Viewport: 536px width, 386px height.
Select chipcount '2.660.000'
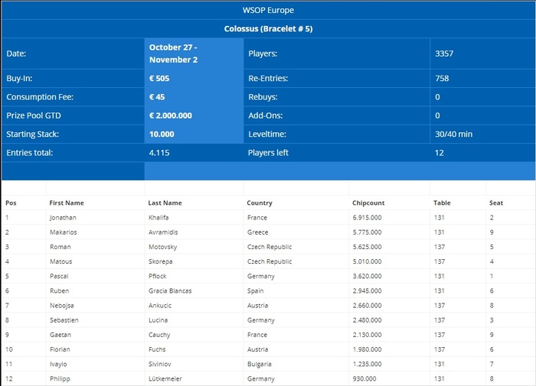367,306
